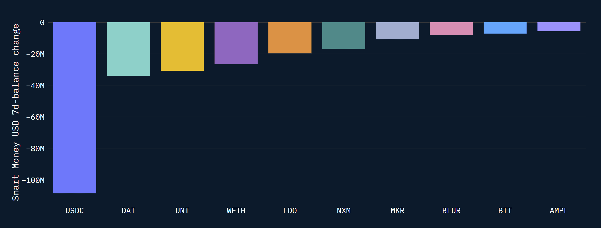Click the 0 y-axis tick
The height and width of the screenshot is (228, 601).
(x=42, y=23)
